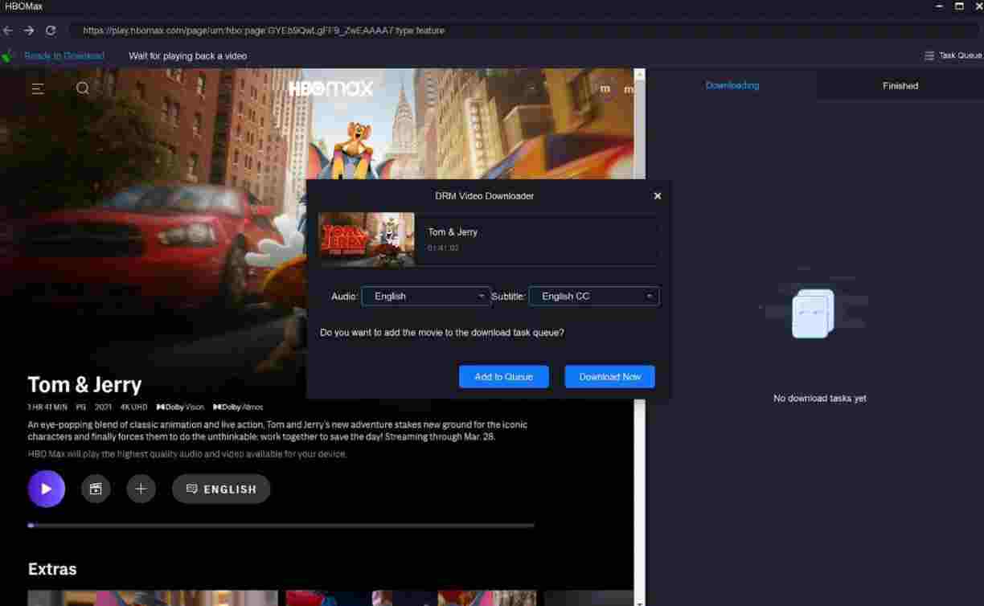Click Download Now button

[x=610, y=377]
